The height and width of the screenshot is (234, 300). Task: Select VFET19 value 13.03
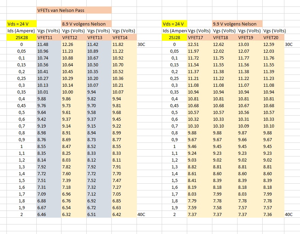click(250, 45)
